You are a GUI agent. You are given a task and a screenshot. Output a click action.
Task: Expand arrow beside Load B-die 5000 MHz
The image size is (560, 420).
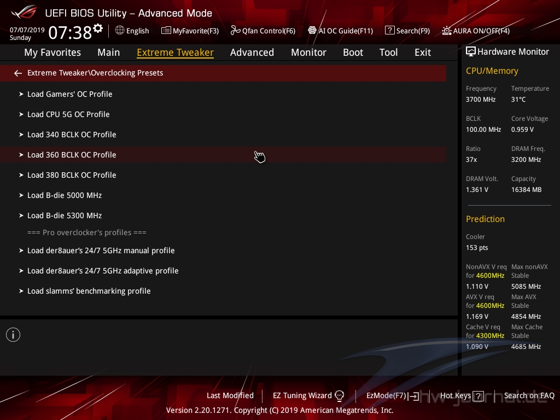21,195
